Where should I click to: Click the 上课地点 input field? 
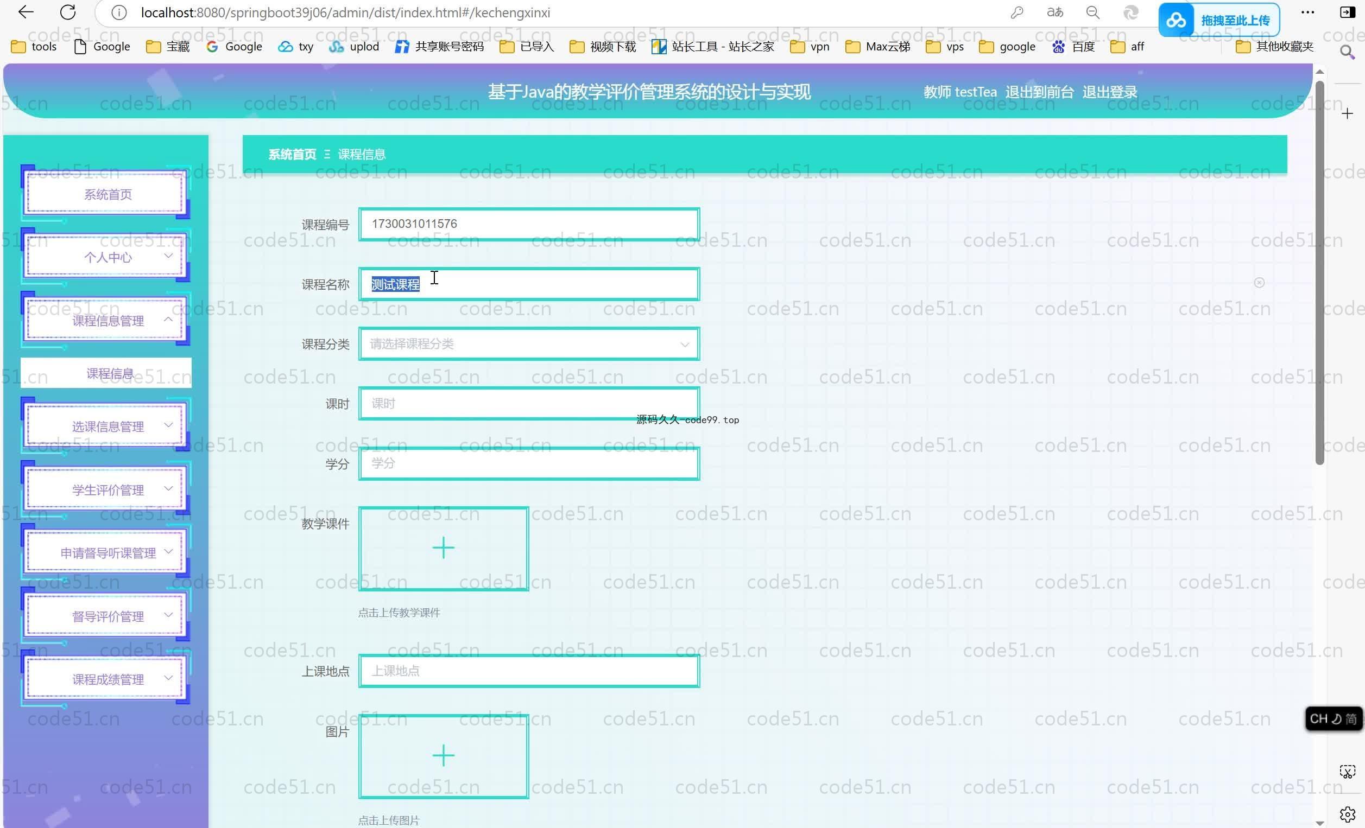click(529, 671)
